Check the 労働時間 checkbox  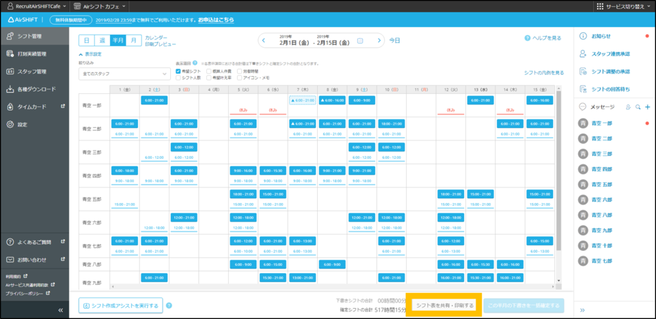[239, 70]
